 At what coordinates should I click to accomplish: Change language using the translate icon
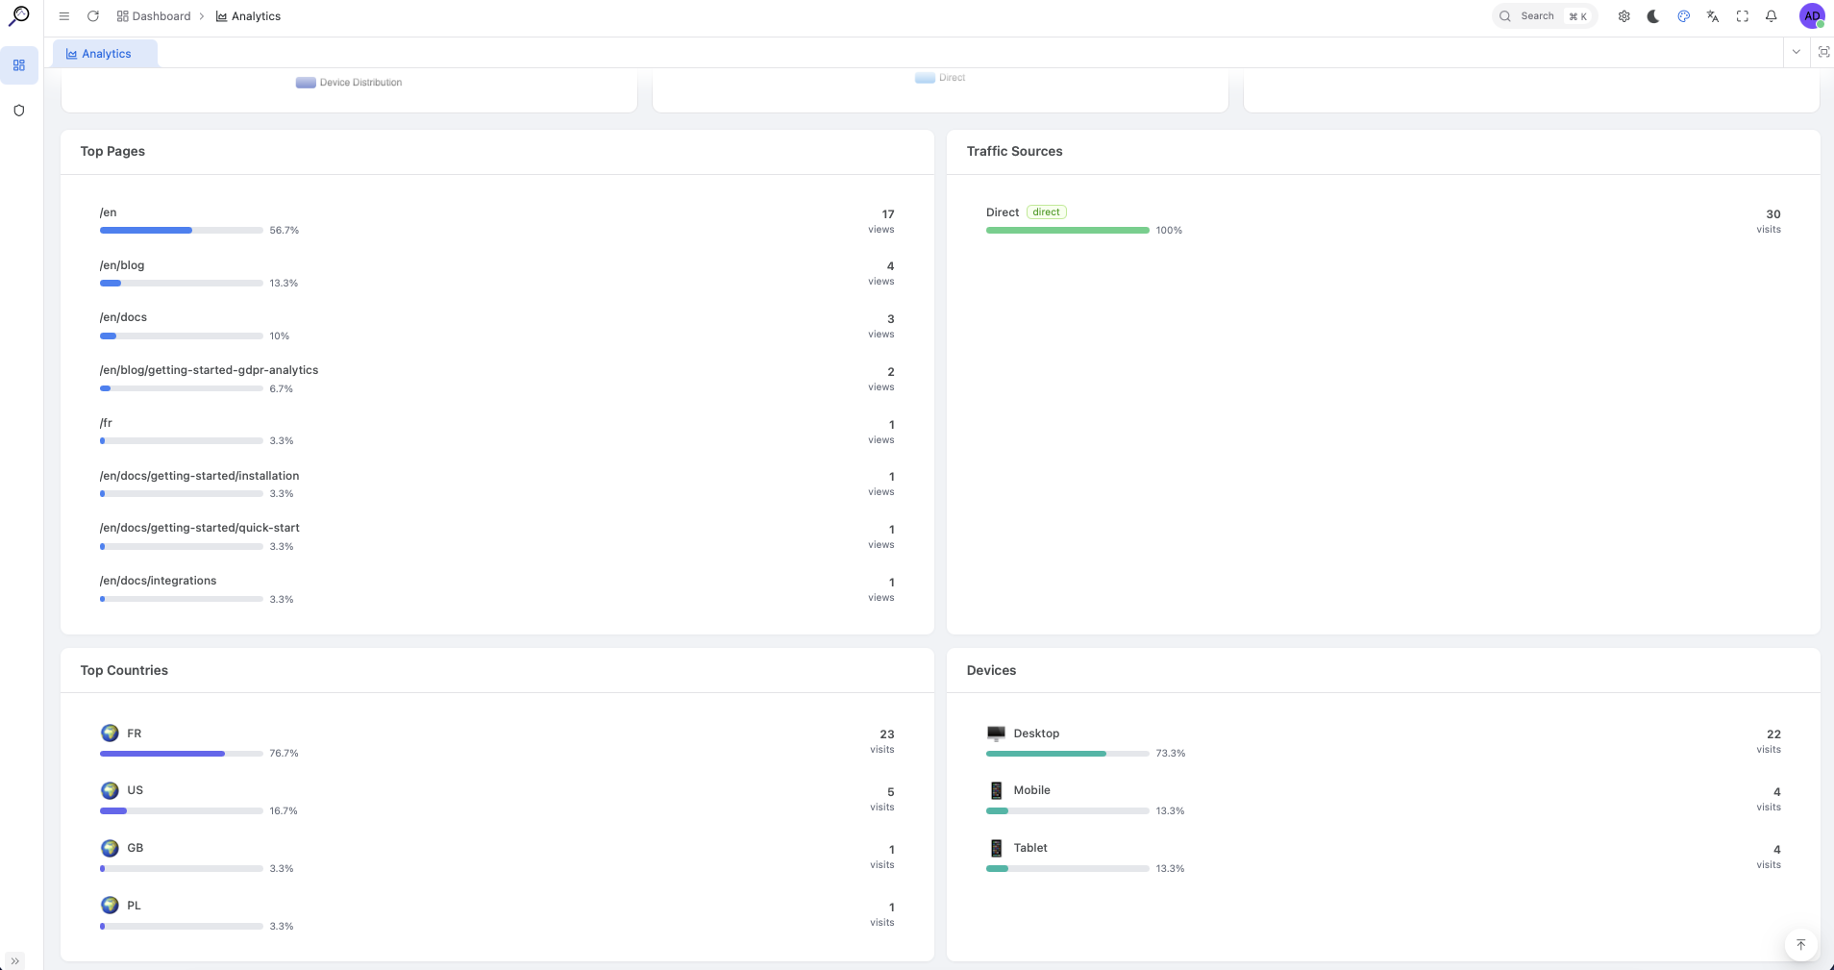click(x=1712, y=16)
